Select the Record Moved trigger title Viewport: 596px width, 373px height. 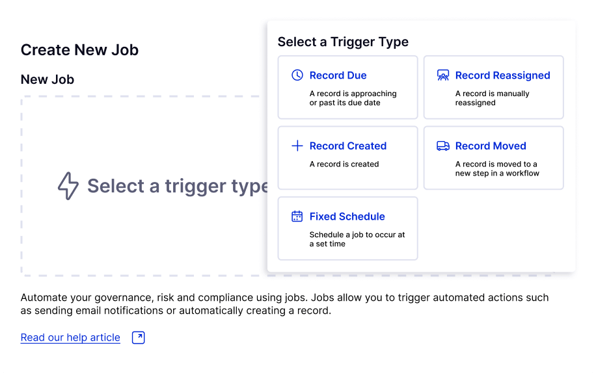[491, 146]
